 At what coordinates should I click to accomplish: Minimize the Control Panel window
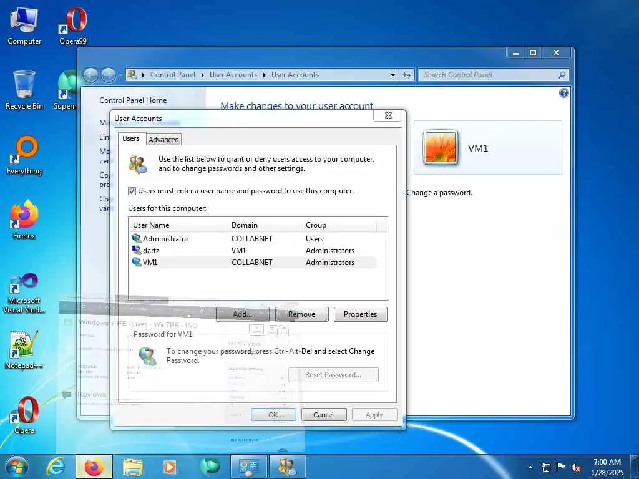[x=516, y=52]
